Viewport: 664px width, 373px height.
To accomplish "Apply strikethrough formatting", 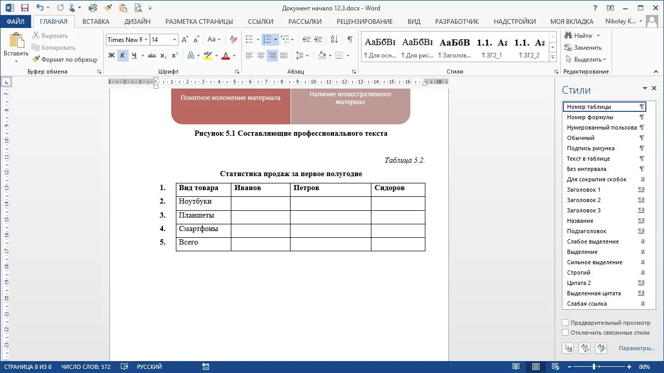I will pyautogui.click(x=151, y=55).
